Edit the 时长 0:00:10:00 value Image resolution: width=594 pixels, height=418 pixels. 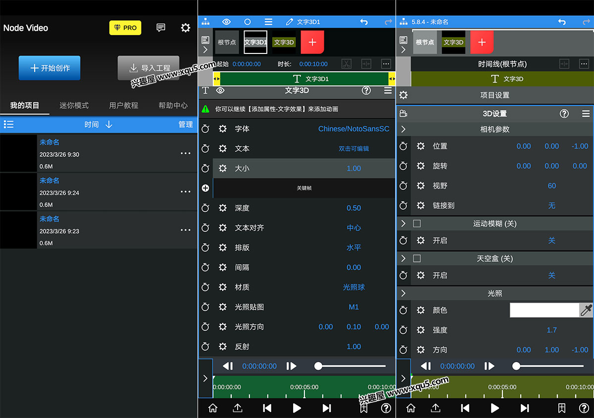pos(313,64)
